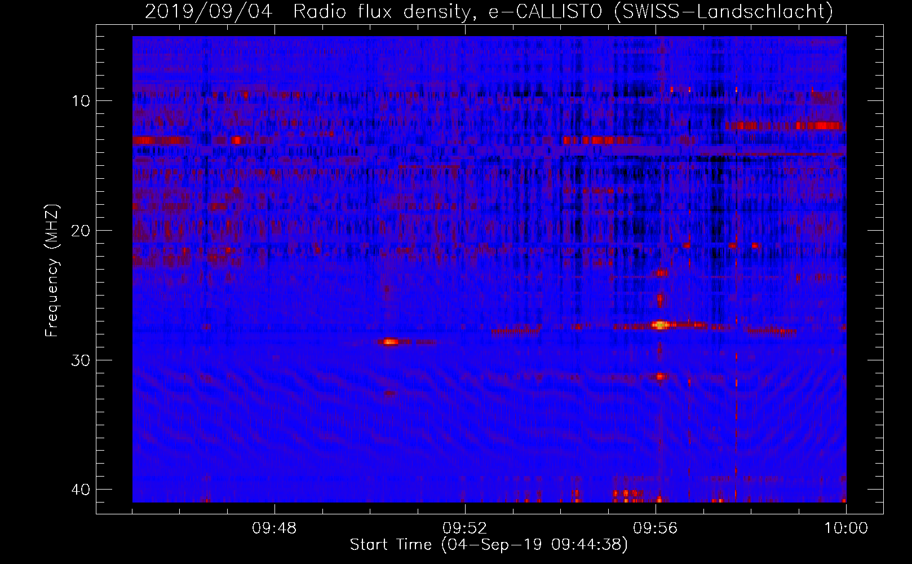The height and width of the screenshot is (564, 912).
Task: Click the 09:48 time tick label
Action: pos(275,528)
